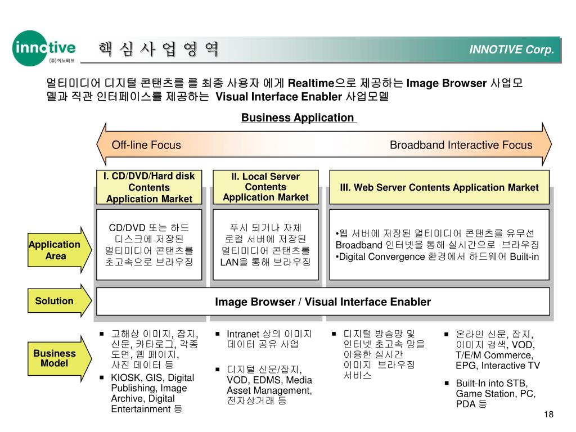
Task: Click the INNOTIVE Corp. header text
Action: coord(511,49)
